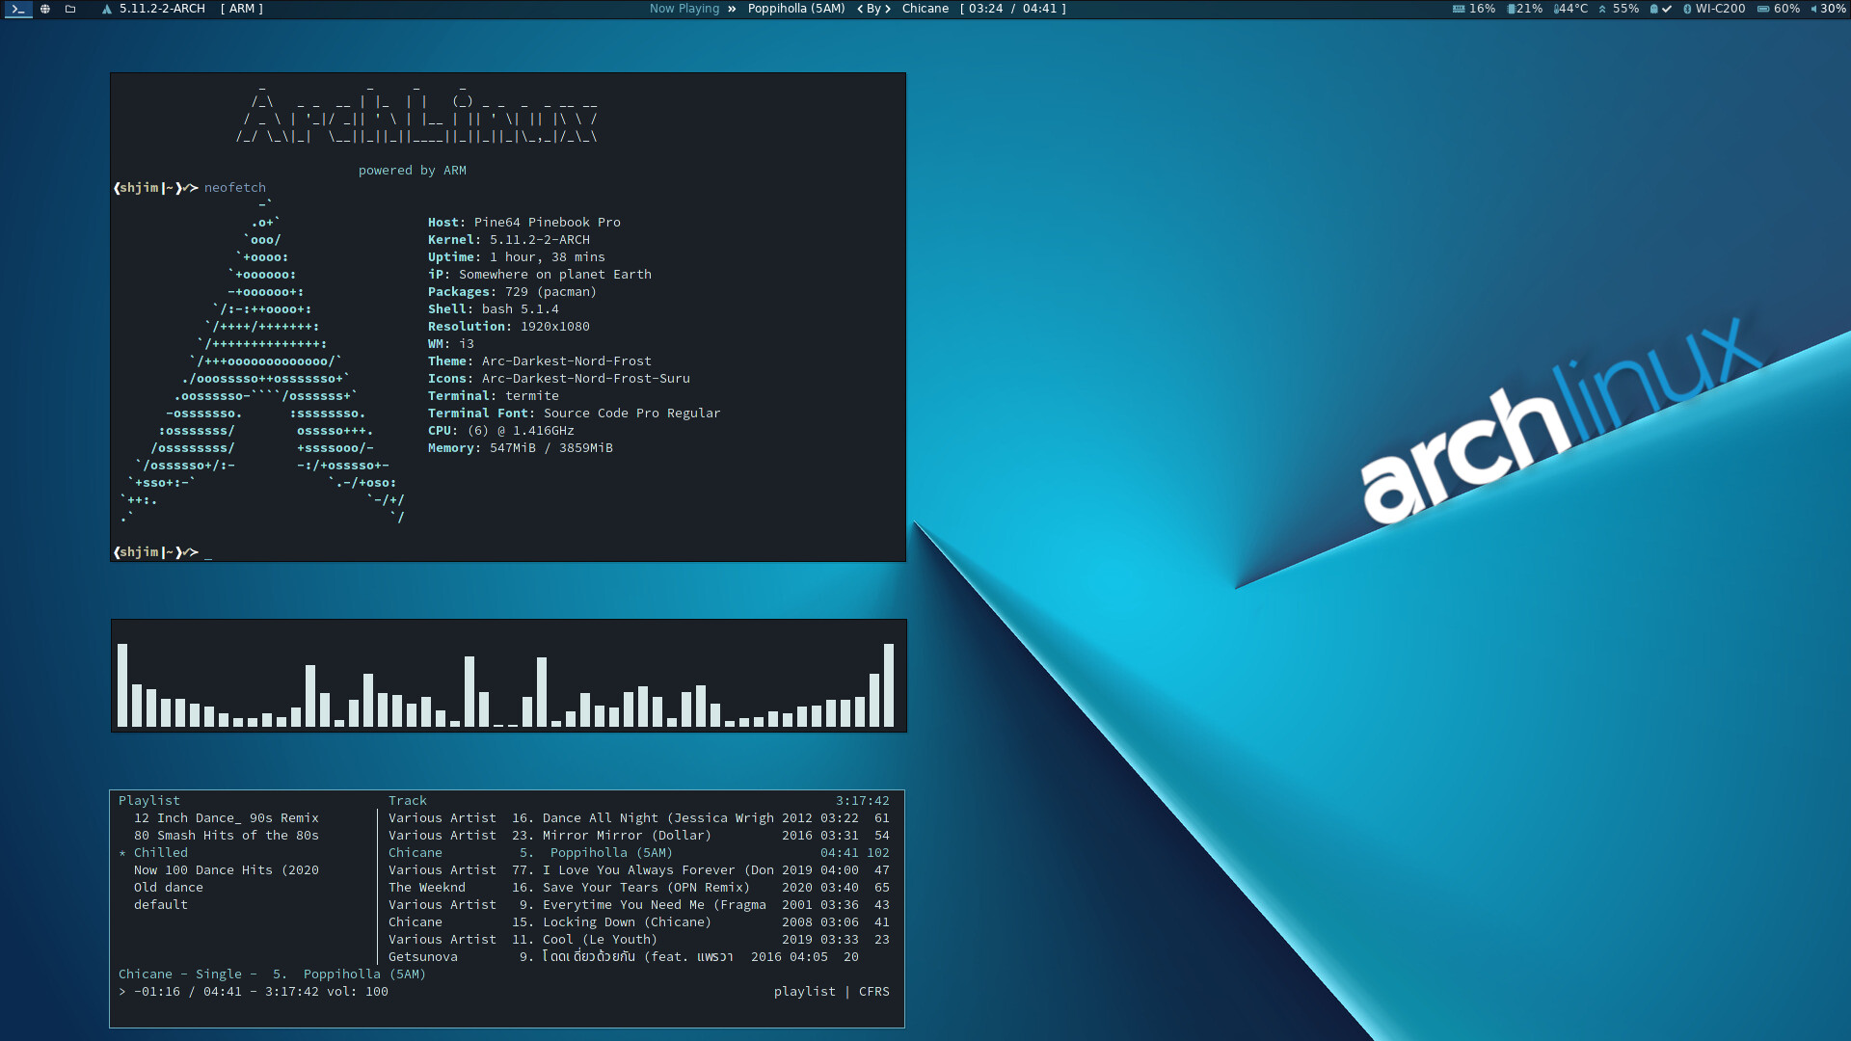Select the playing track Poppiholla (5AM) row

coord(638,853)
